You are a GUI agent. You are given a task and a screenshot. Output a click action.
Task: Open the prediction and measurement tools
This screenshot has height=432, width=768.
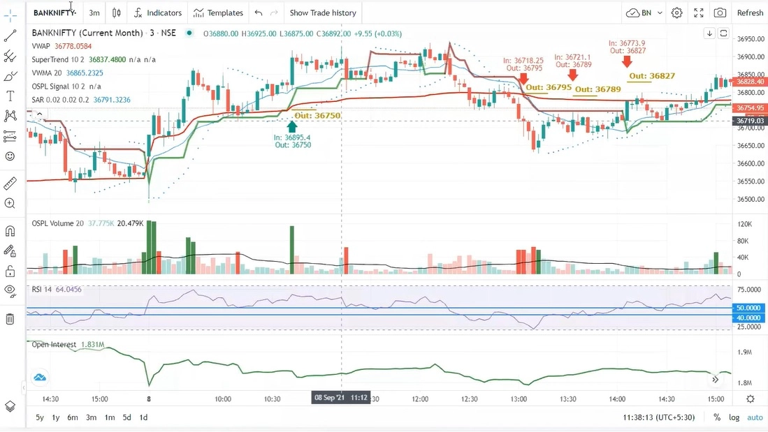pos(10,136)
